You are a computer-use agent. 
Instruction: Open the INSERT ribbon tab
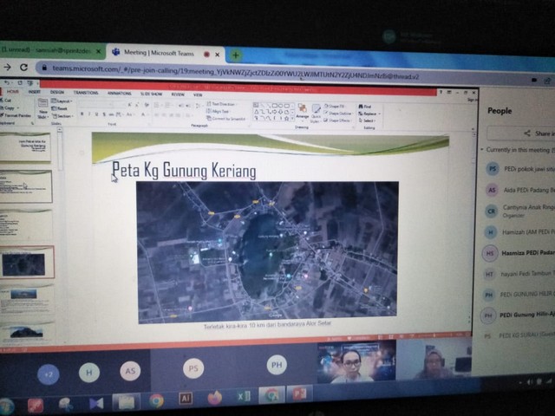[x=34, y=92]
